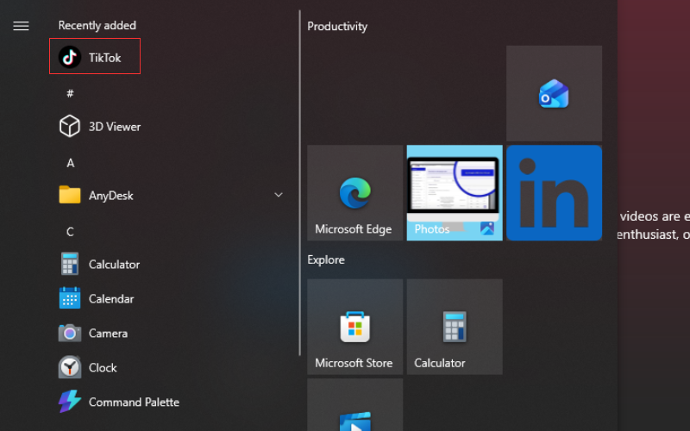
Task: Open the Camera app icon
Action: click(x=70, y=333)
